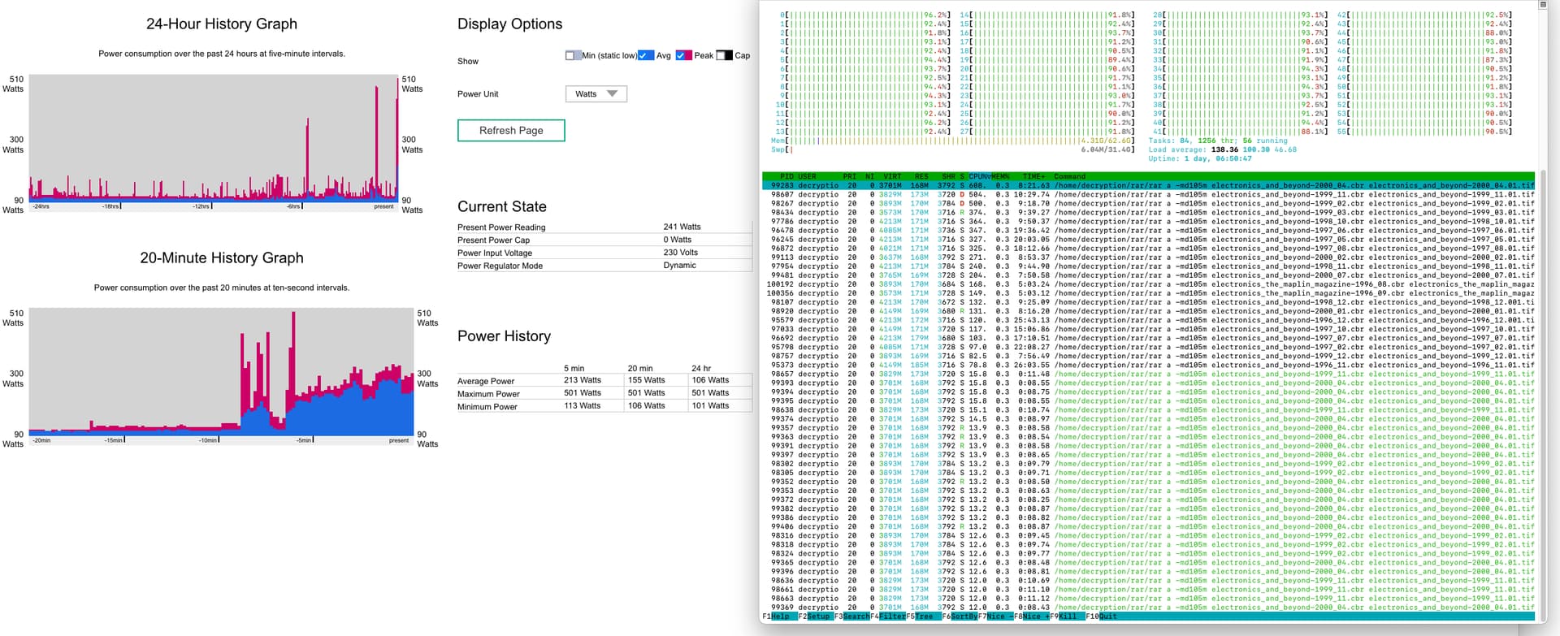Click the Current State heading
This screenshot has height=636, width=1560.
point(502,206)
